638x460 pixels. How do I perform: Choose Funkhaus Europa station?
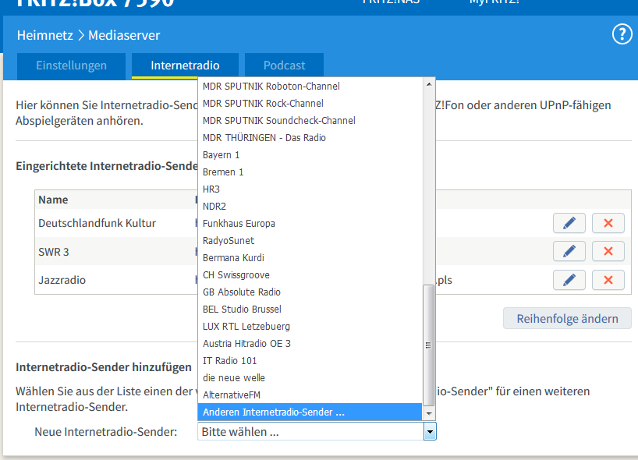click(310, 223)
